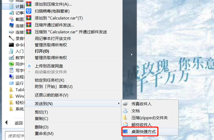Image resolution: width=214 pixels, height=140 pixels.
Task: Expand the 发送到(N) submenu arrow
Action: [x=119, y=104]
